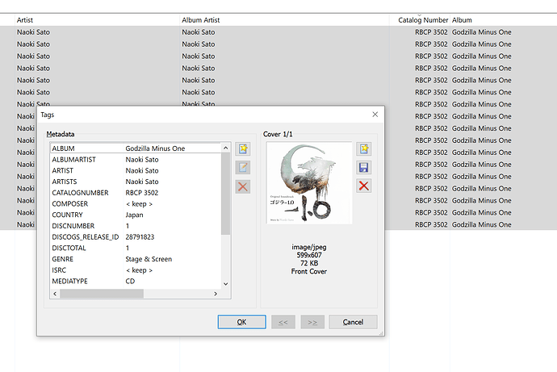This screenshot has width=557, height=372.
Task: Select the Godzilla cover art thumbnail
Action: pyautogui.click(x=309, y=183)
